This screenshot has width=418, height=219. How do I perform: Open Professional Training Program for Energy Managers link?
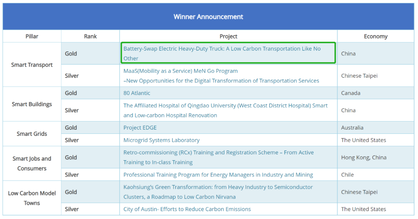[x=218, y=175]
